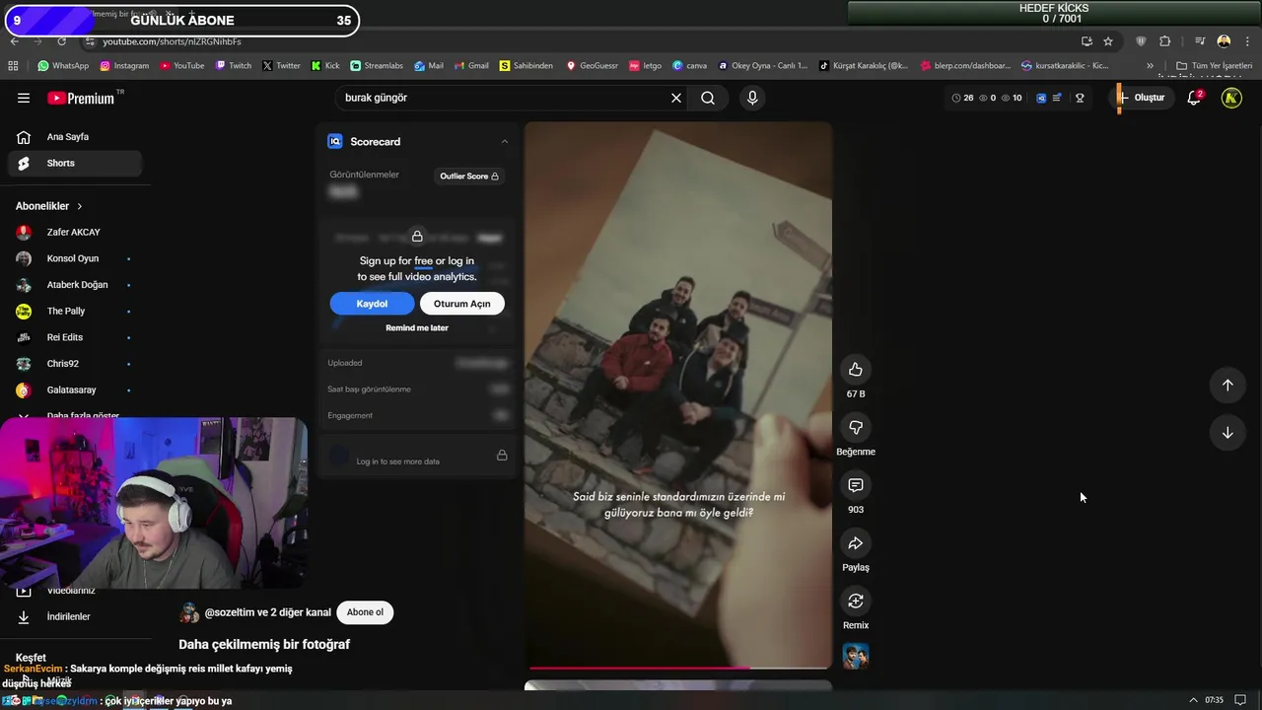Open the Gmail bookmark
This screenshot has width=1262, height=710.
pyautogui.click(x=471, y=66)
